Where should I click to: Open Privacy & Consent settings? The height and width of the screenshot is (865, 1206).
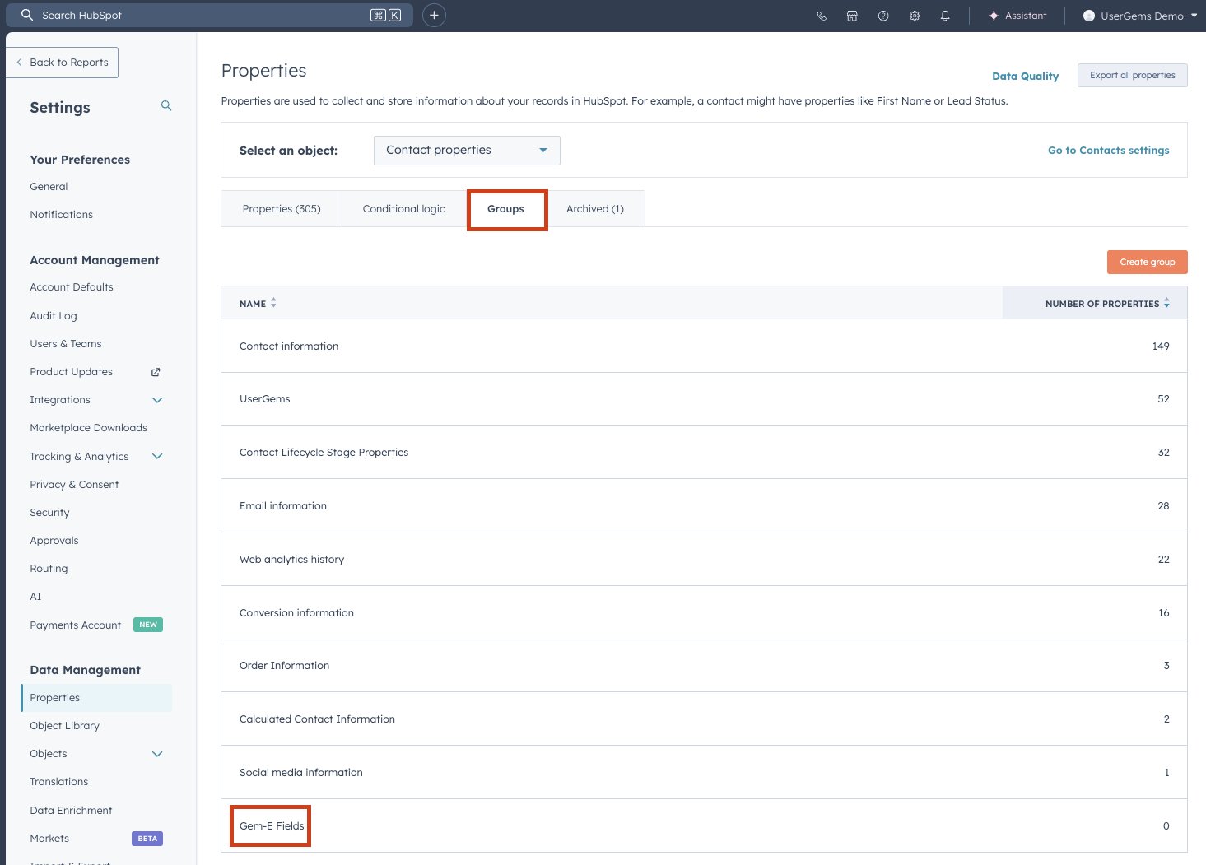74,485
